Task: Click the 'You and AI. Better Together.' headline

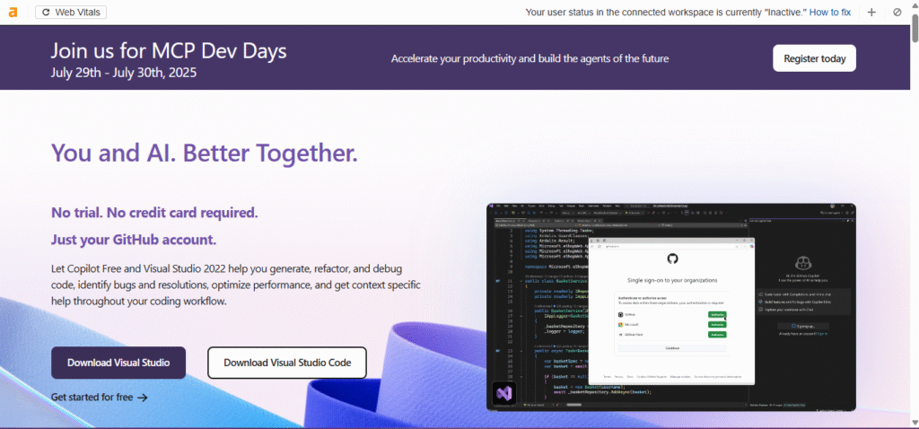Action: (x=205, y=153)
